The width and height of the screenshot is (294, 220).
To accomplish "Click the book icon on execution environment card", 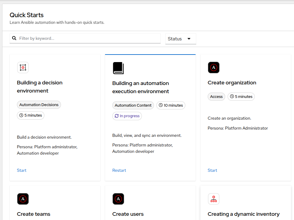I will tap(118, 68).
